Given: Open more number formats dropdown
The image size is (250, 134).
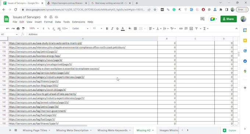Looking at the screenshot, I should (x=65, y=29).
